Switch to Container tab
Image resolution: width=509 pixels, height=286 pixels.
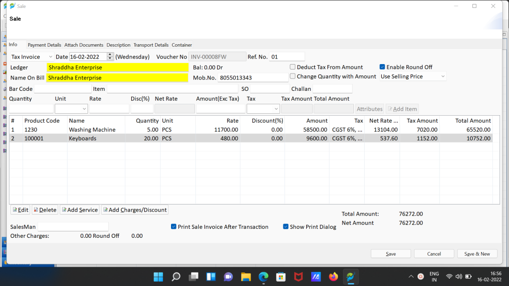(x=182, y=45)
